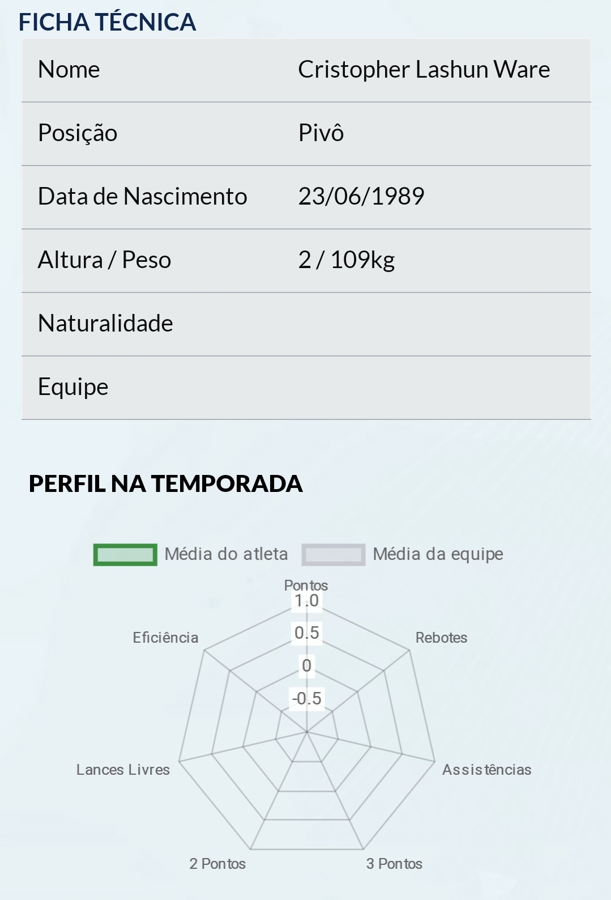Select the Pontos axis label
Screen dimensions: 611x900
pos(306,585)
